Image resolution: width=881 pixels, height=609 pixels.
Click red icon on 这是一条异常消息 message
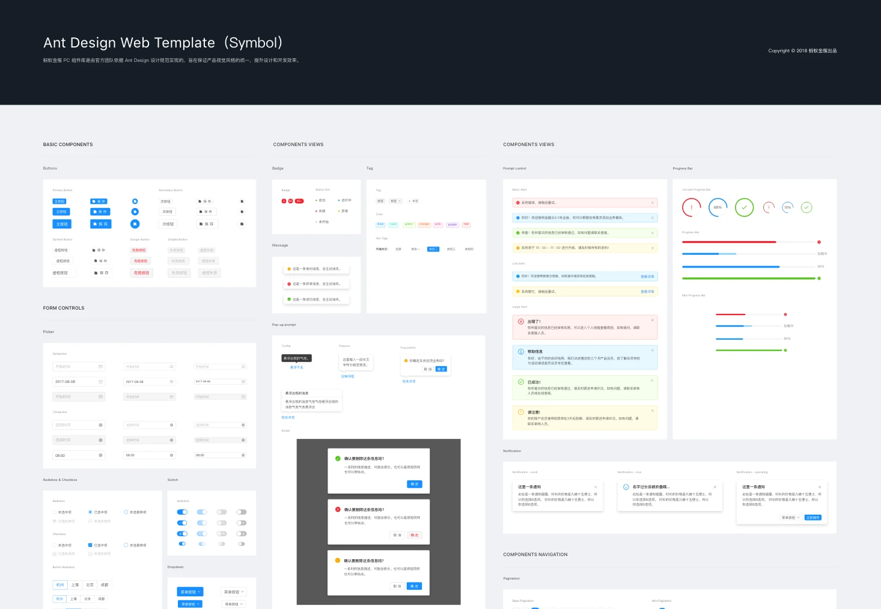289,284
